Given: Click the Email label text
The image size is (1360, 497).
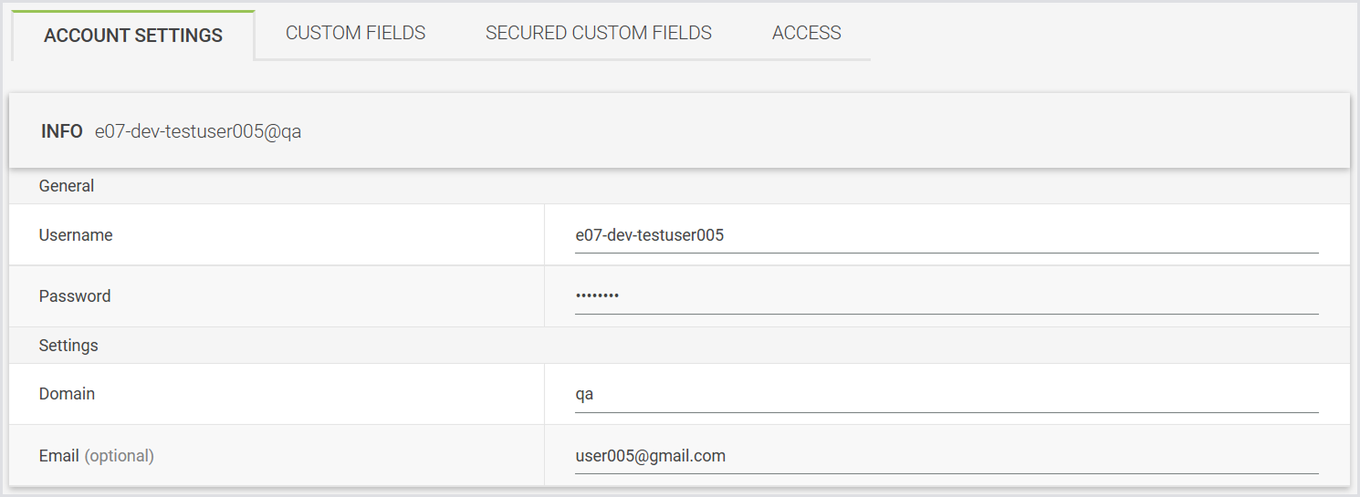Looking at the screenshot, I should [58, 455].
